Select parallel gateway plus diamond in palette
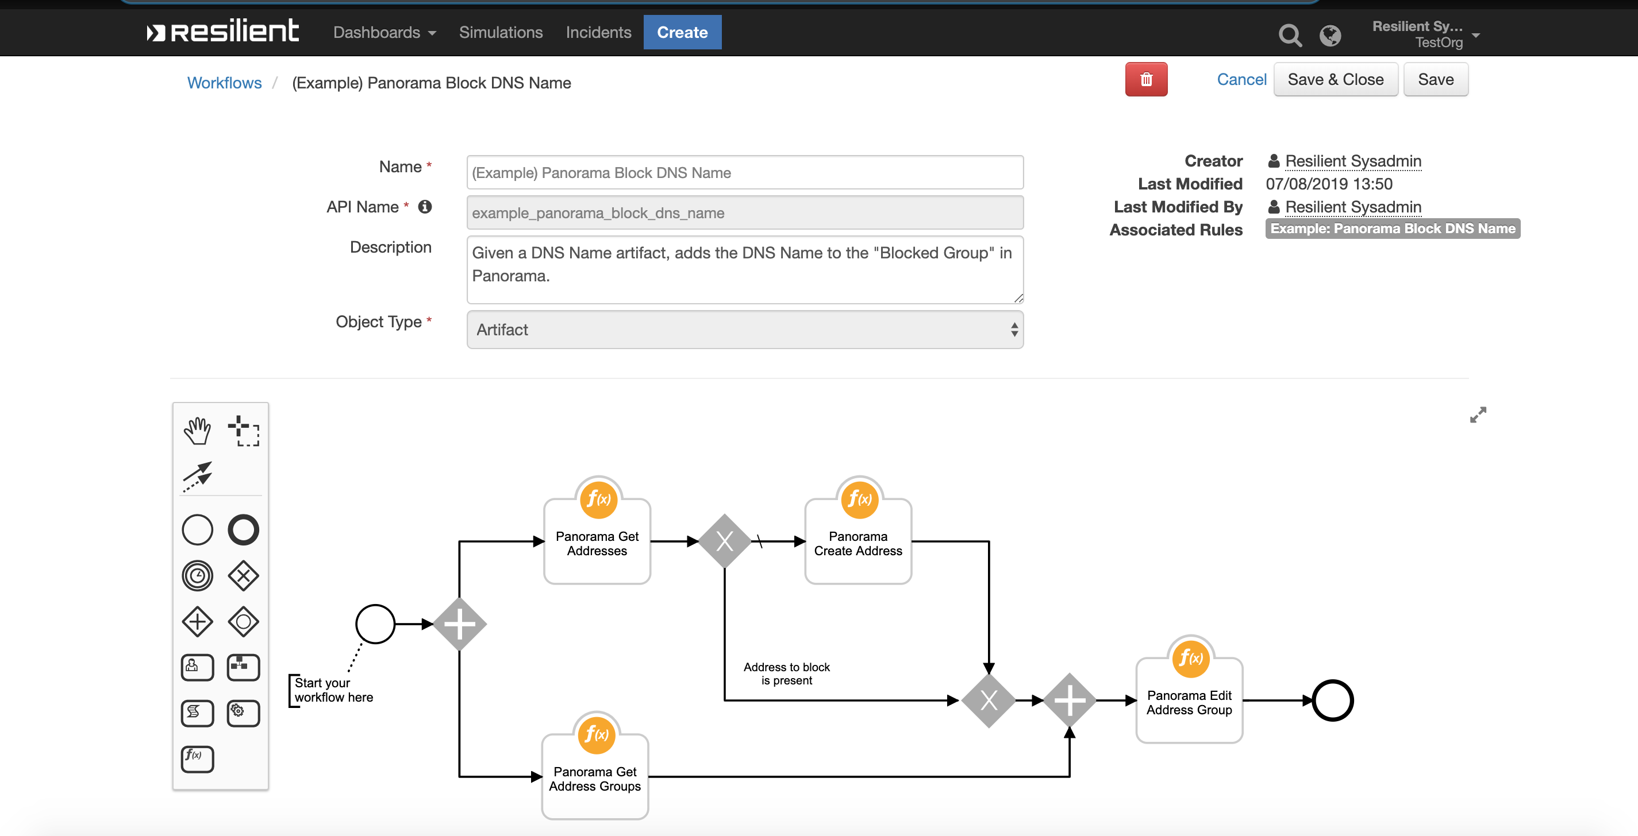 click(x=197, y=621)
